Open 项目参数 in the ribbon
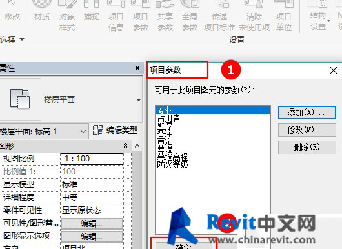This screenshot has width=342, height=249. point(141,16)
